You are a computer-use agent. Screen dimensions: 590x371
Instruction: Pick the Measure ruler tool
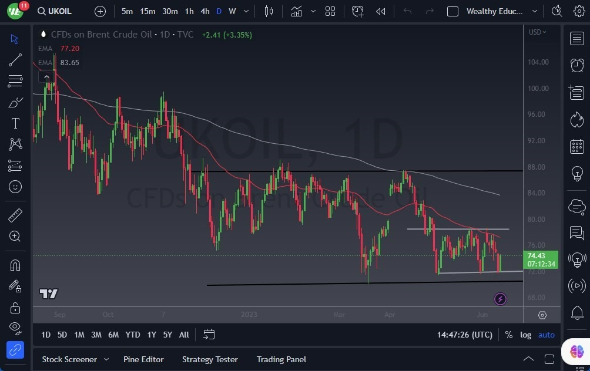(15, 215)
